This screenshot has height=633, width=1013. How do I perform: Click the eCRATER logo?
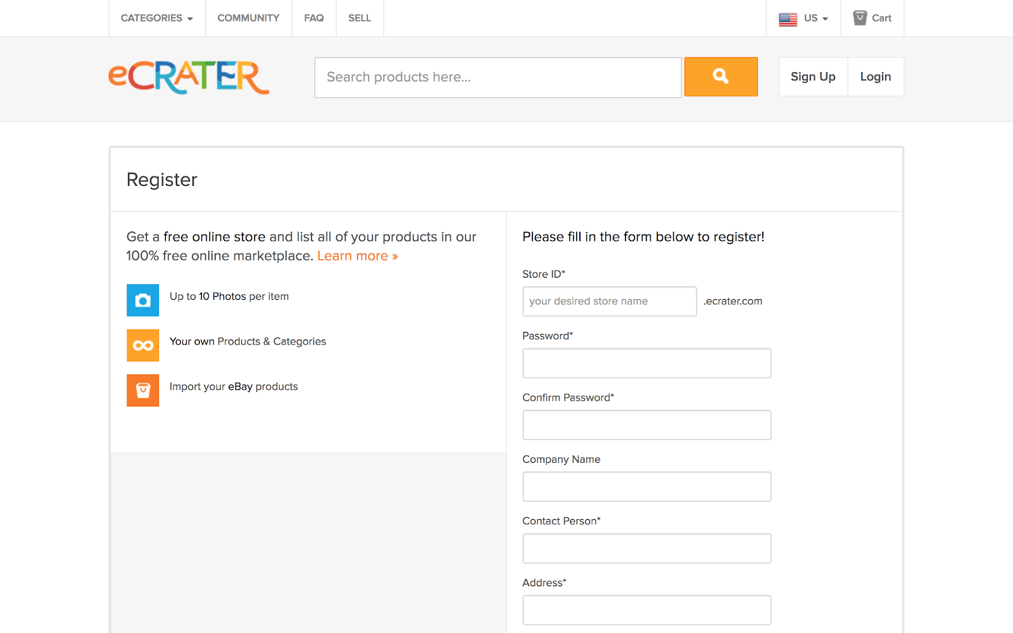[189, 77]
